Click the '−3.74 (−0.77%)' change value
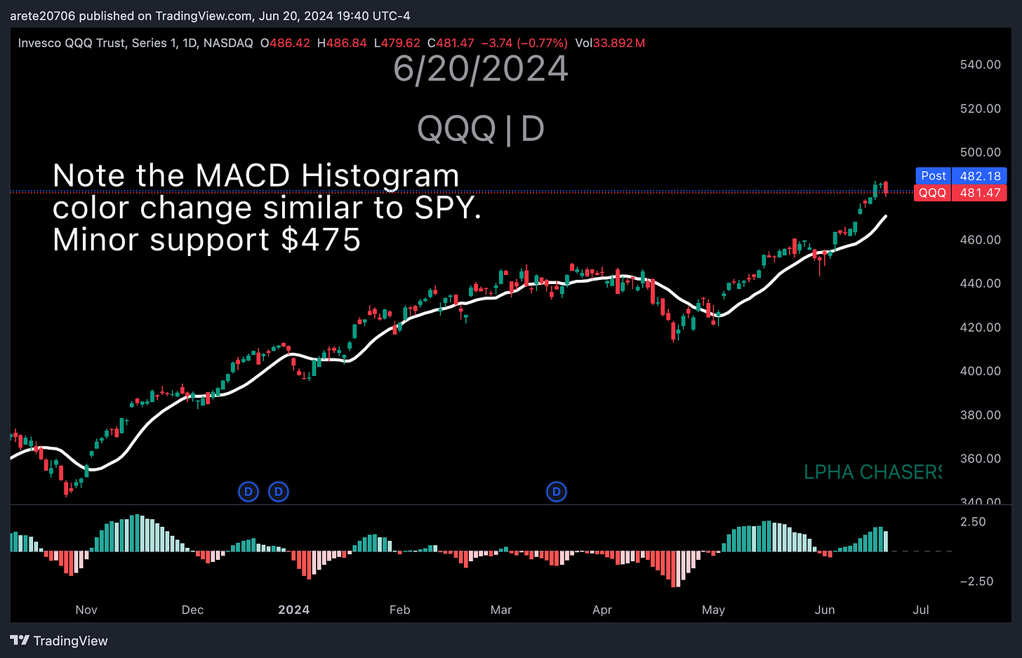Image resolution: width=1022 pixels, height=658 pixels. click(x=524, y=43)
